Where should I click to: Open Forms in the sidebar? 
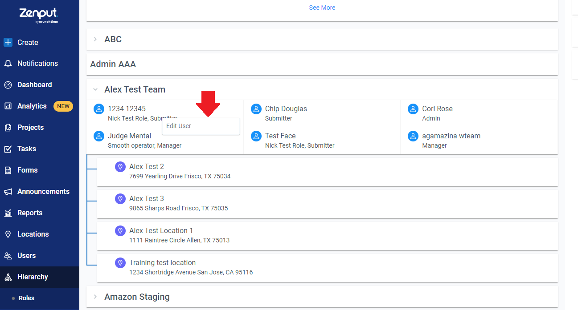click(27, 170)
